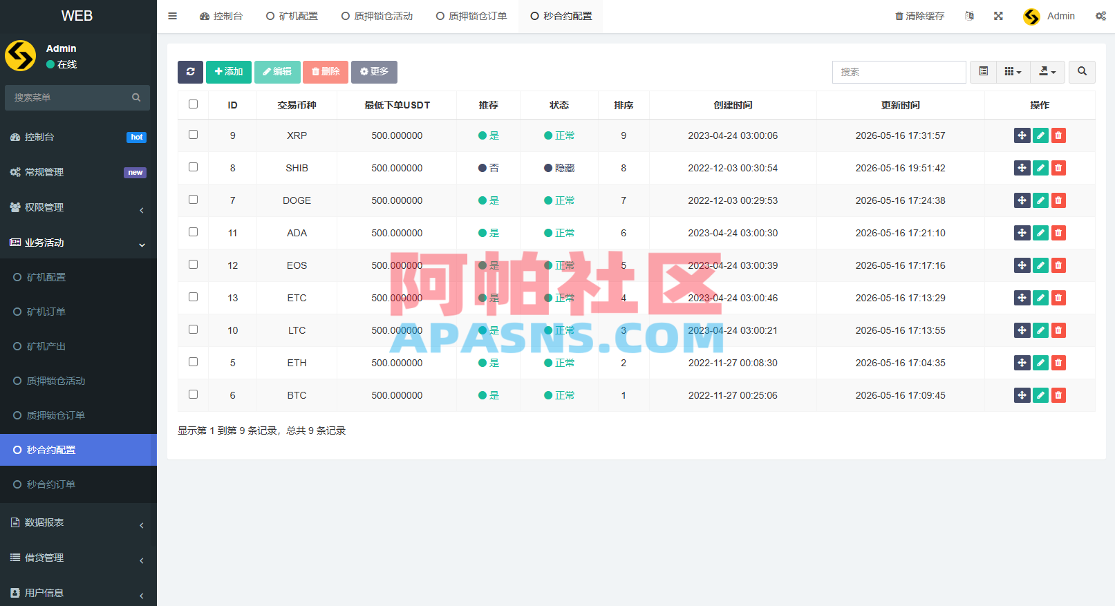Open the export data dropdown
This screenshot has width=1115, height=606.
pos(1047,72)
